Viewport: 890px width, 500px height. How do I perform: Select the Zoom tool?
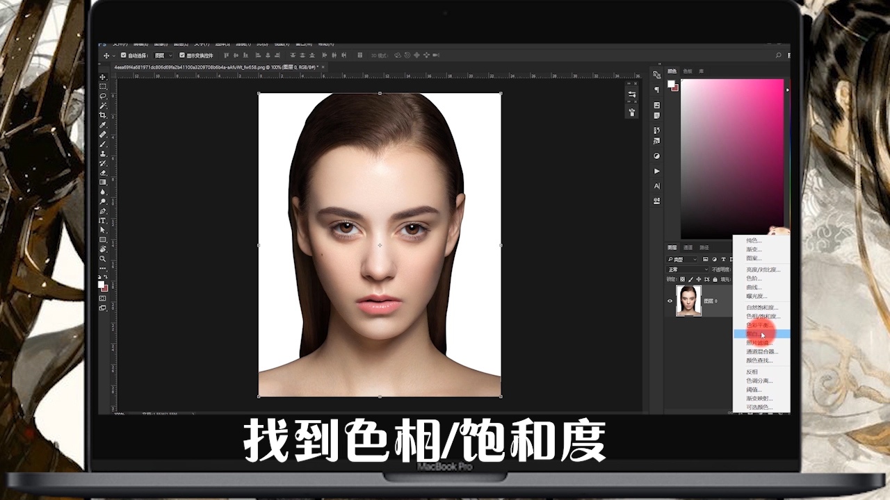pos(103,258)
